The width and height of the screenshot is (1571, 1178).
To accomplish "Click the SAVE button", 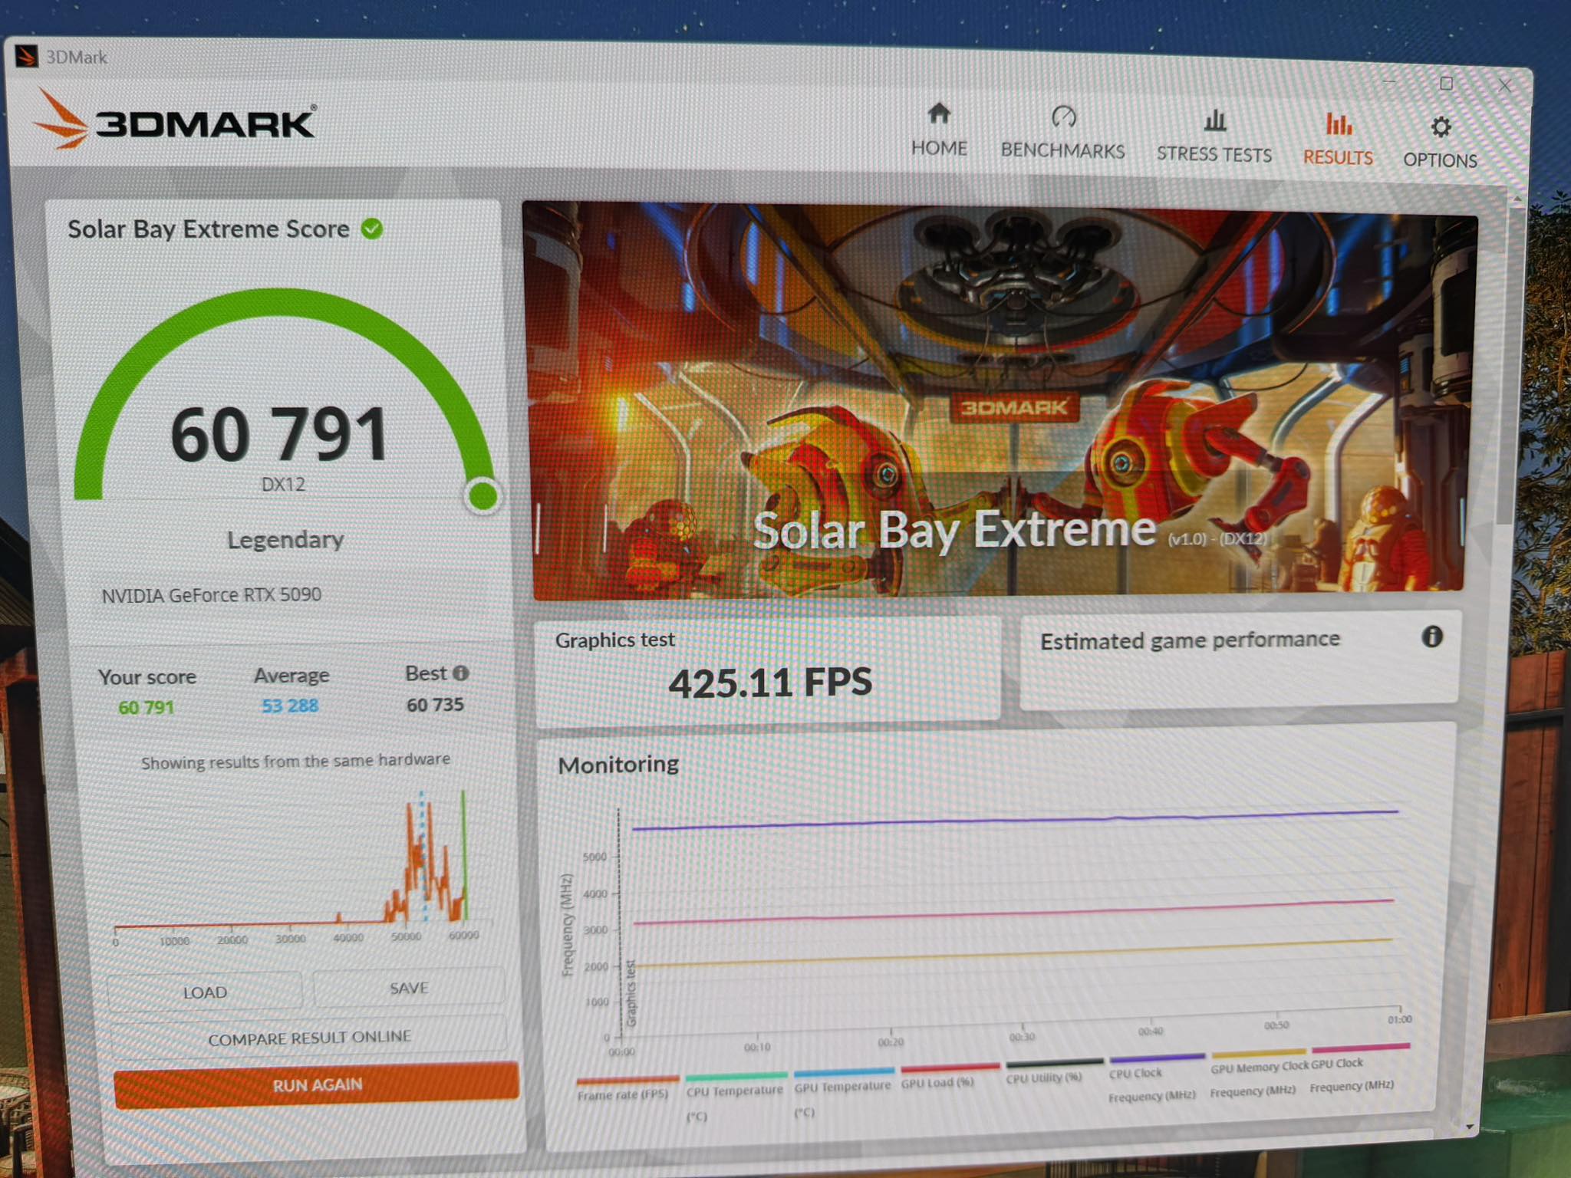I will point(409,988).
